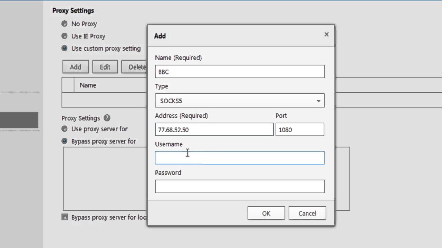The height and width of the screenshot is (248, 442).
Task: Select the No Proxy radio option
Action: [x=65, y=24]
